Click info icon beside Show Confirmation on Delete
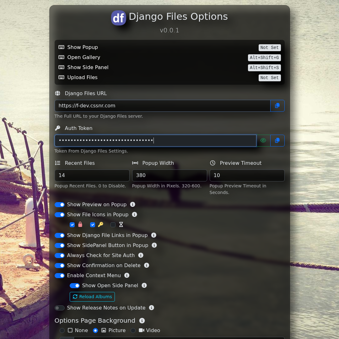Image resolution: width=339 pixels, height=339 pixels. (x=147, y=265)
